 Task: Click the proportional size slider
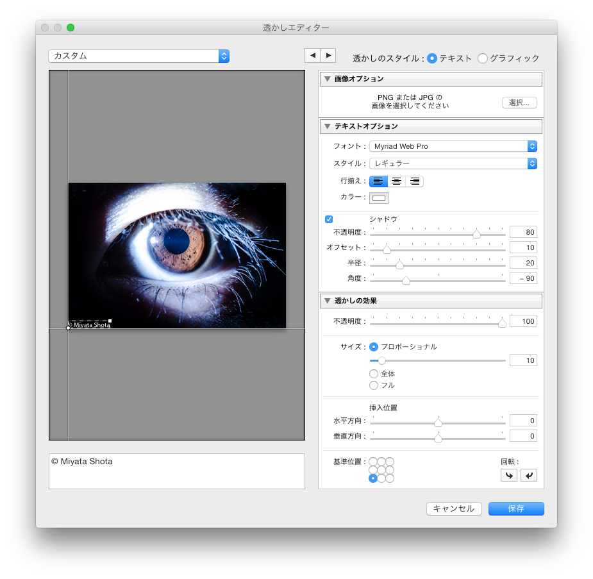coord(438,361)
